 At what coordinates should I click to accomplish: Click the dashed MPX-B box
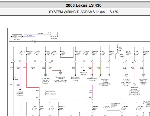pos(107,105)
